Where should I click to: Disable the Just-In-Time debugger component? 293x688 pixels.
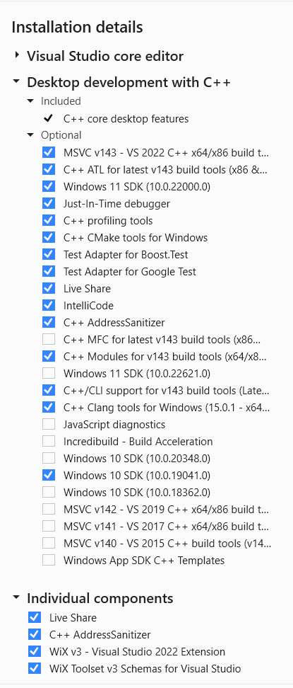[x=49, y=203]
